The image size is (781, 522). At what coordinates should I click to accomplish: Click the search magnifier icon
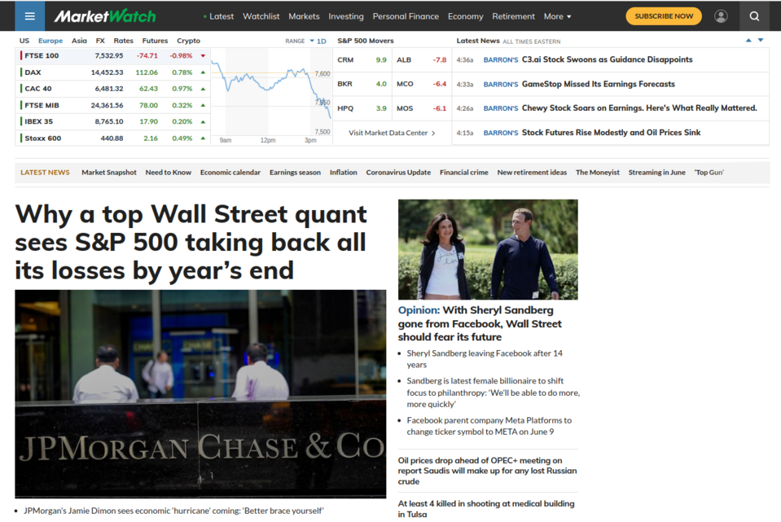(x=755, y=16)
